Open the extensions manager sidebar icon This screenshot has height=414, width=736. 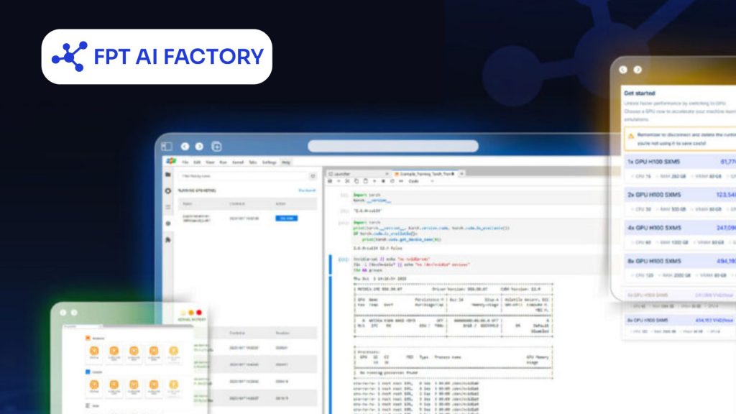coord(169,237)
